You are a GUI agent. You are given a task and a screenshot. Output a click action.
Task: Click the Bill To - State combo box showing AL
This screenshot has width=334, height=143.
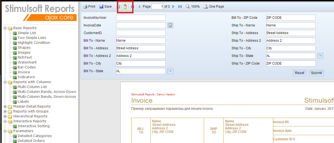click(141, 71)
